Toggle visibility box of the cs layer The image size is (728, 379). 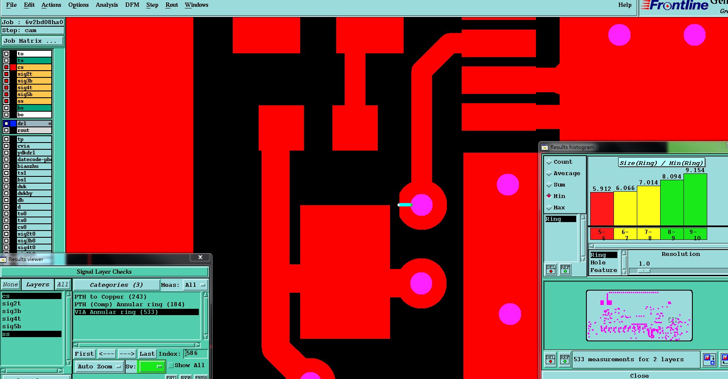point(6,67)
